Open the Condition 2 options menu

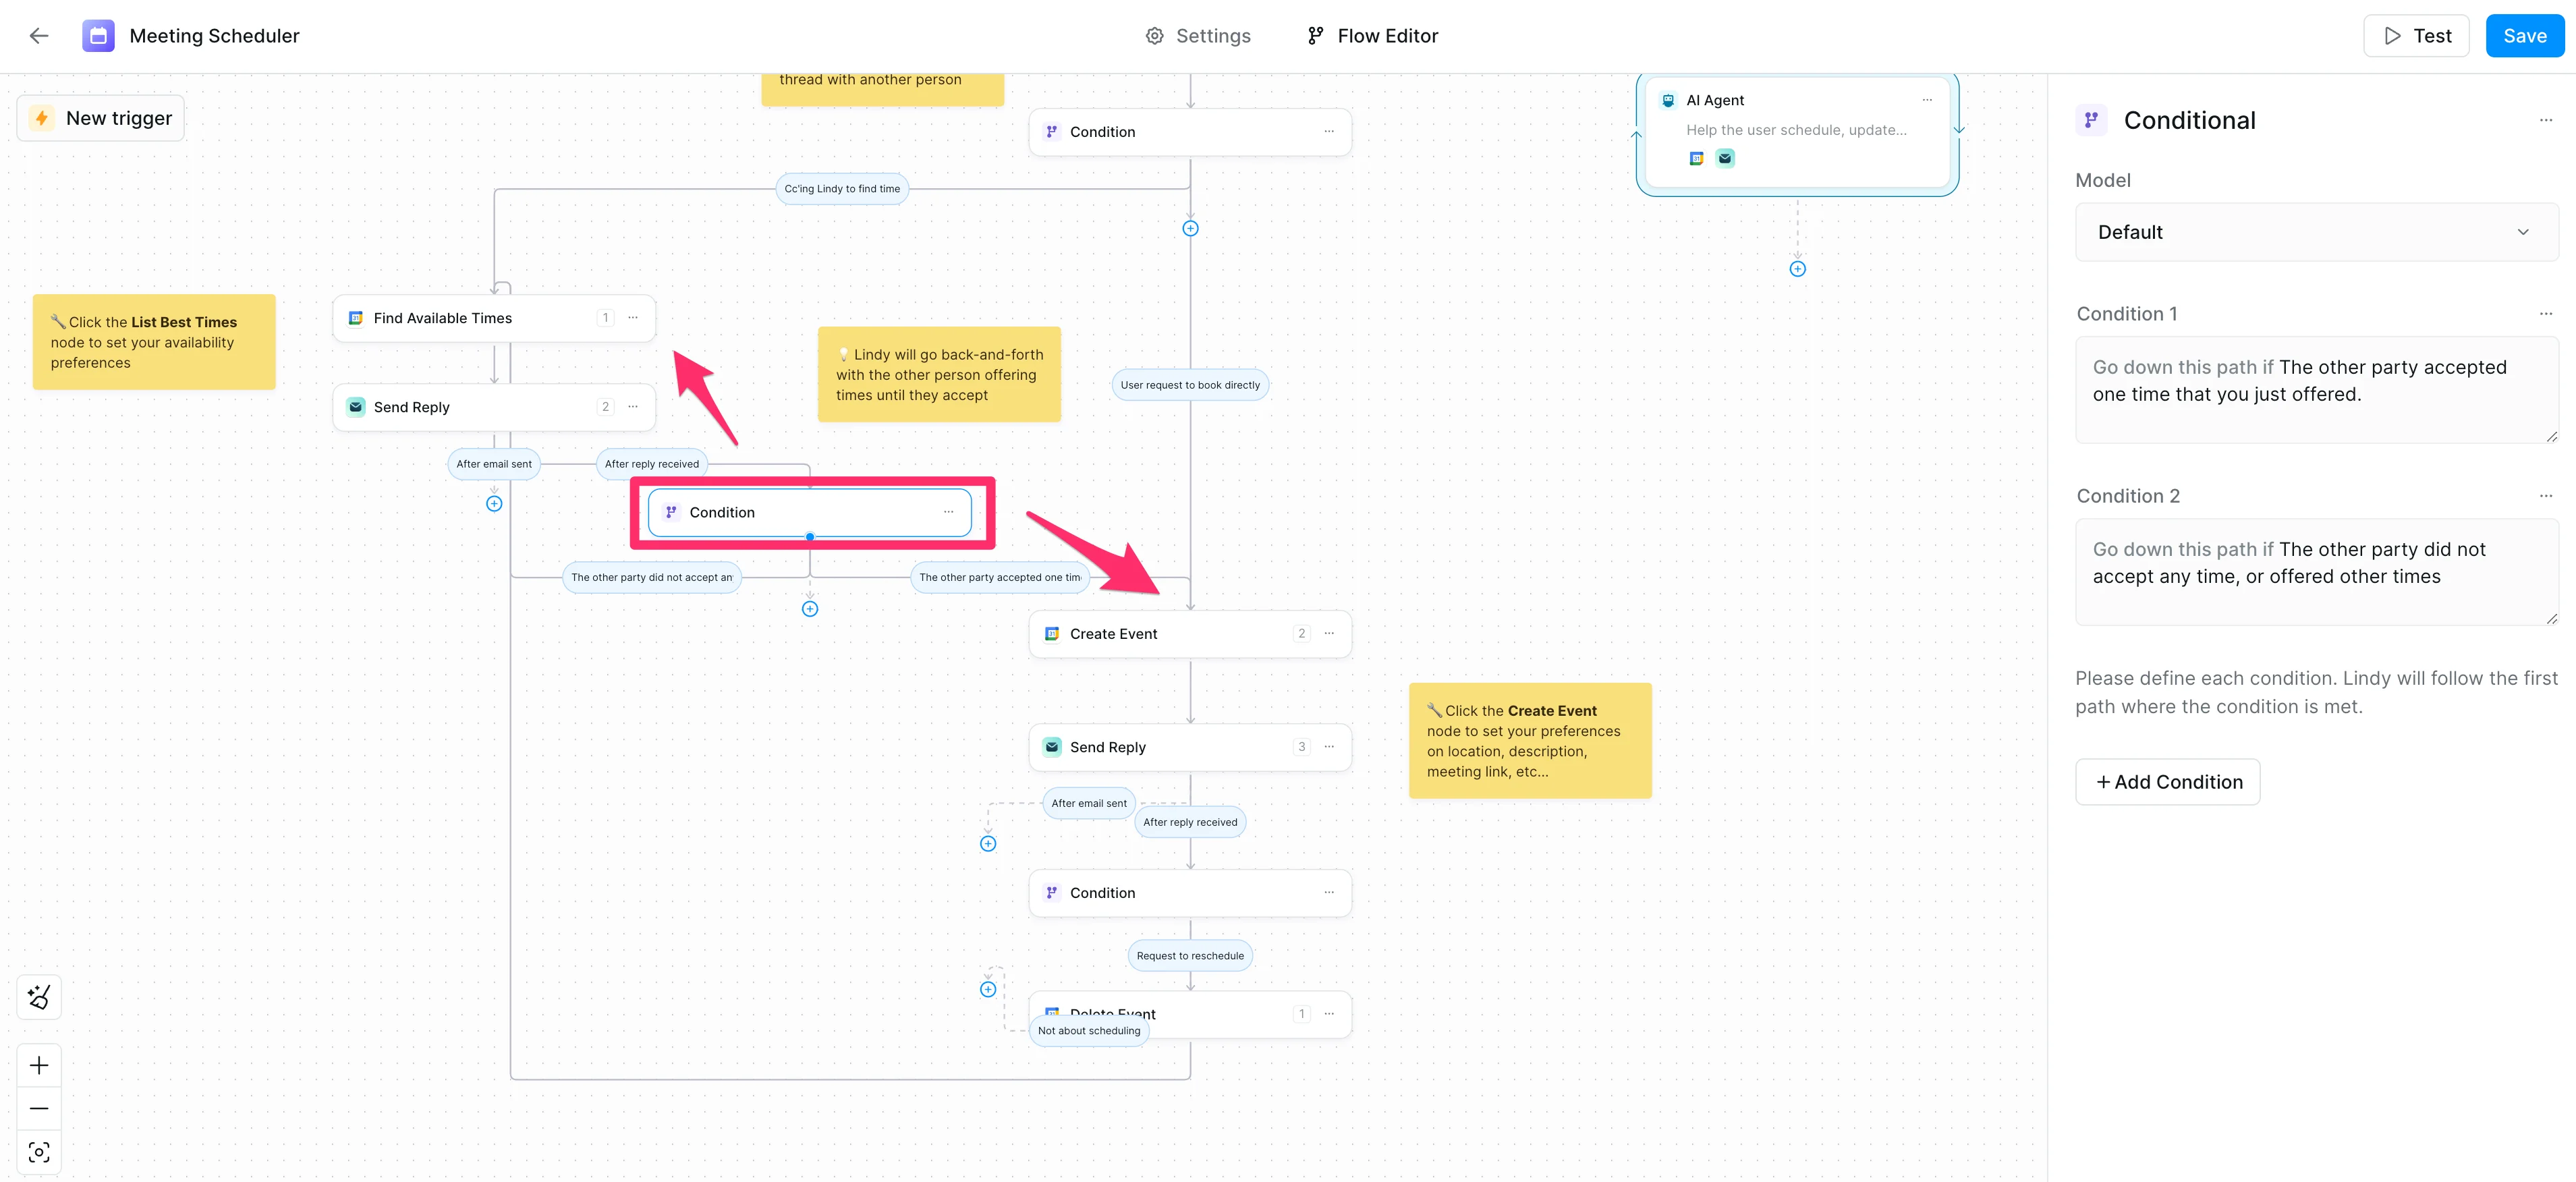(2545, 496)
